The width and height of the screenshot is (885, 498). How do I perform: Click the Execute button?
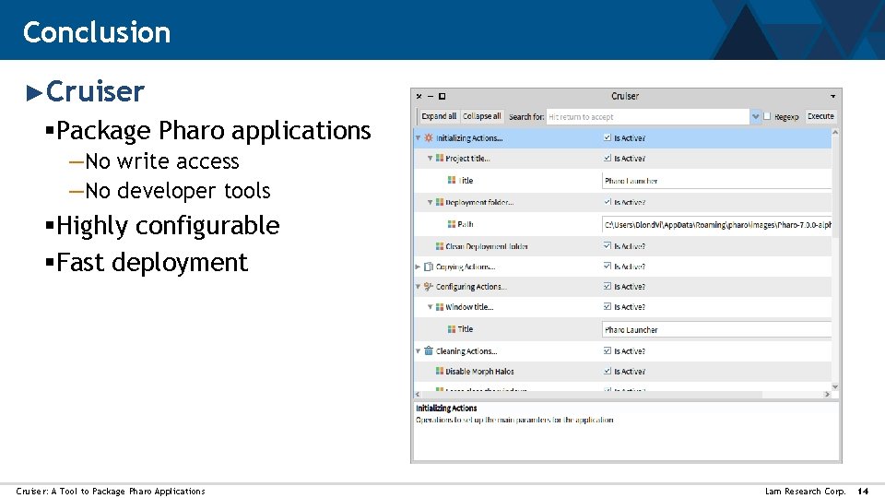(820, 116)
